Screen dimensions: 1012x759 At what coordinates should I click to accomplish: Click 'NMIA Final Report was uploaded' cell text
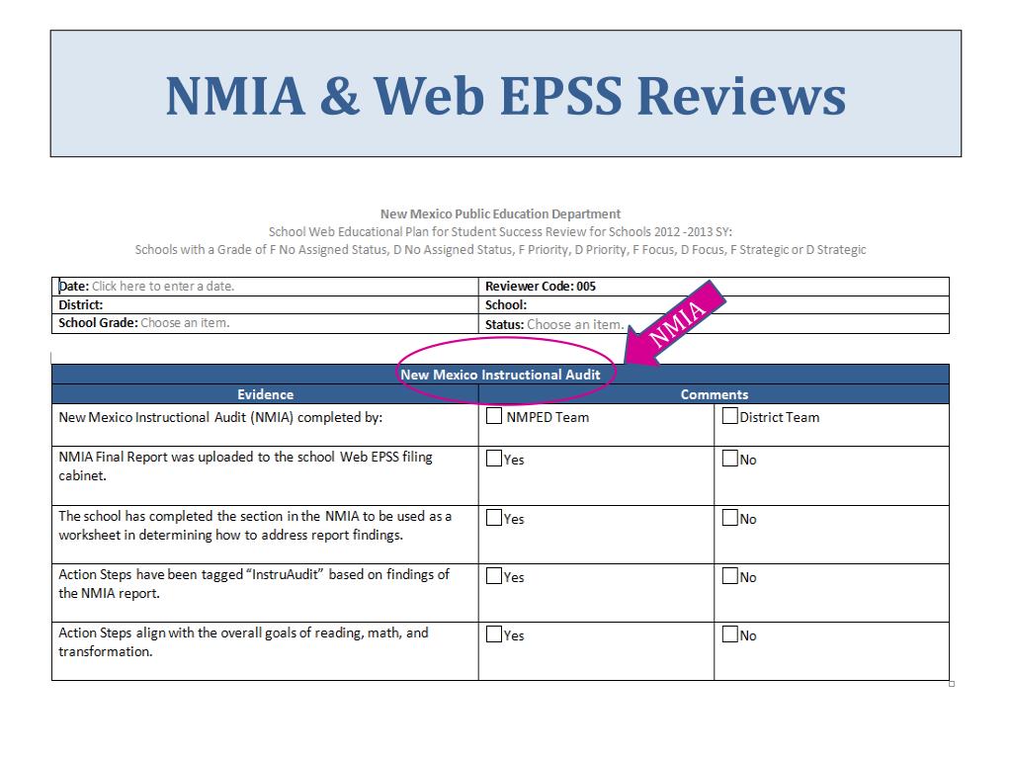pyautogui.click(x=245, y=466)
